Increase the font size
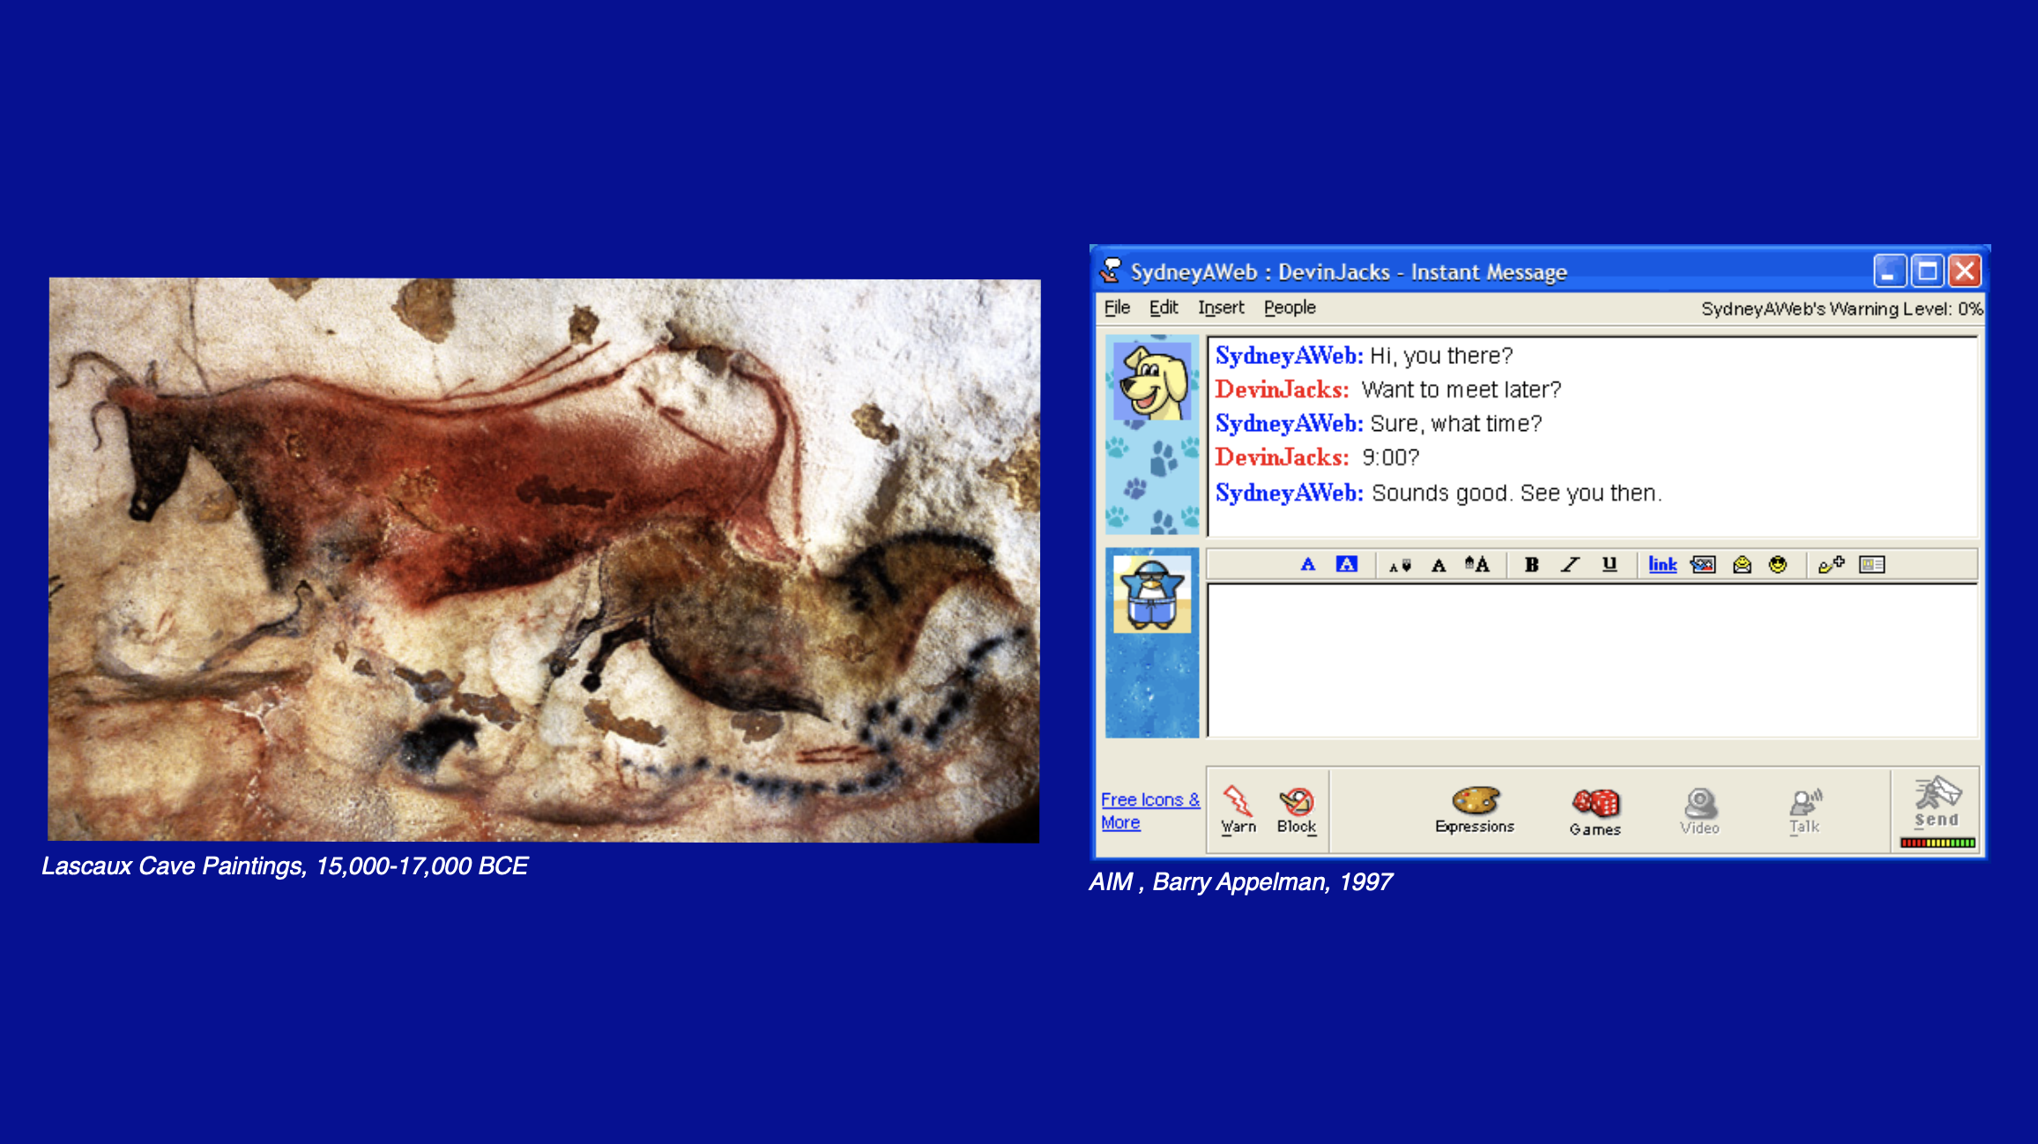Screen dimensions: 2038x1144 [1477, 564]
